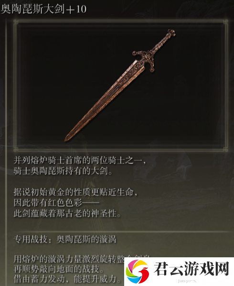This screenshot has height=286, width=234.
Task: Select the line 并列熔炉骑士首席的两位骑士之一
Action: (x=80, y=161)
